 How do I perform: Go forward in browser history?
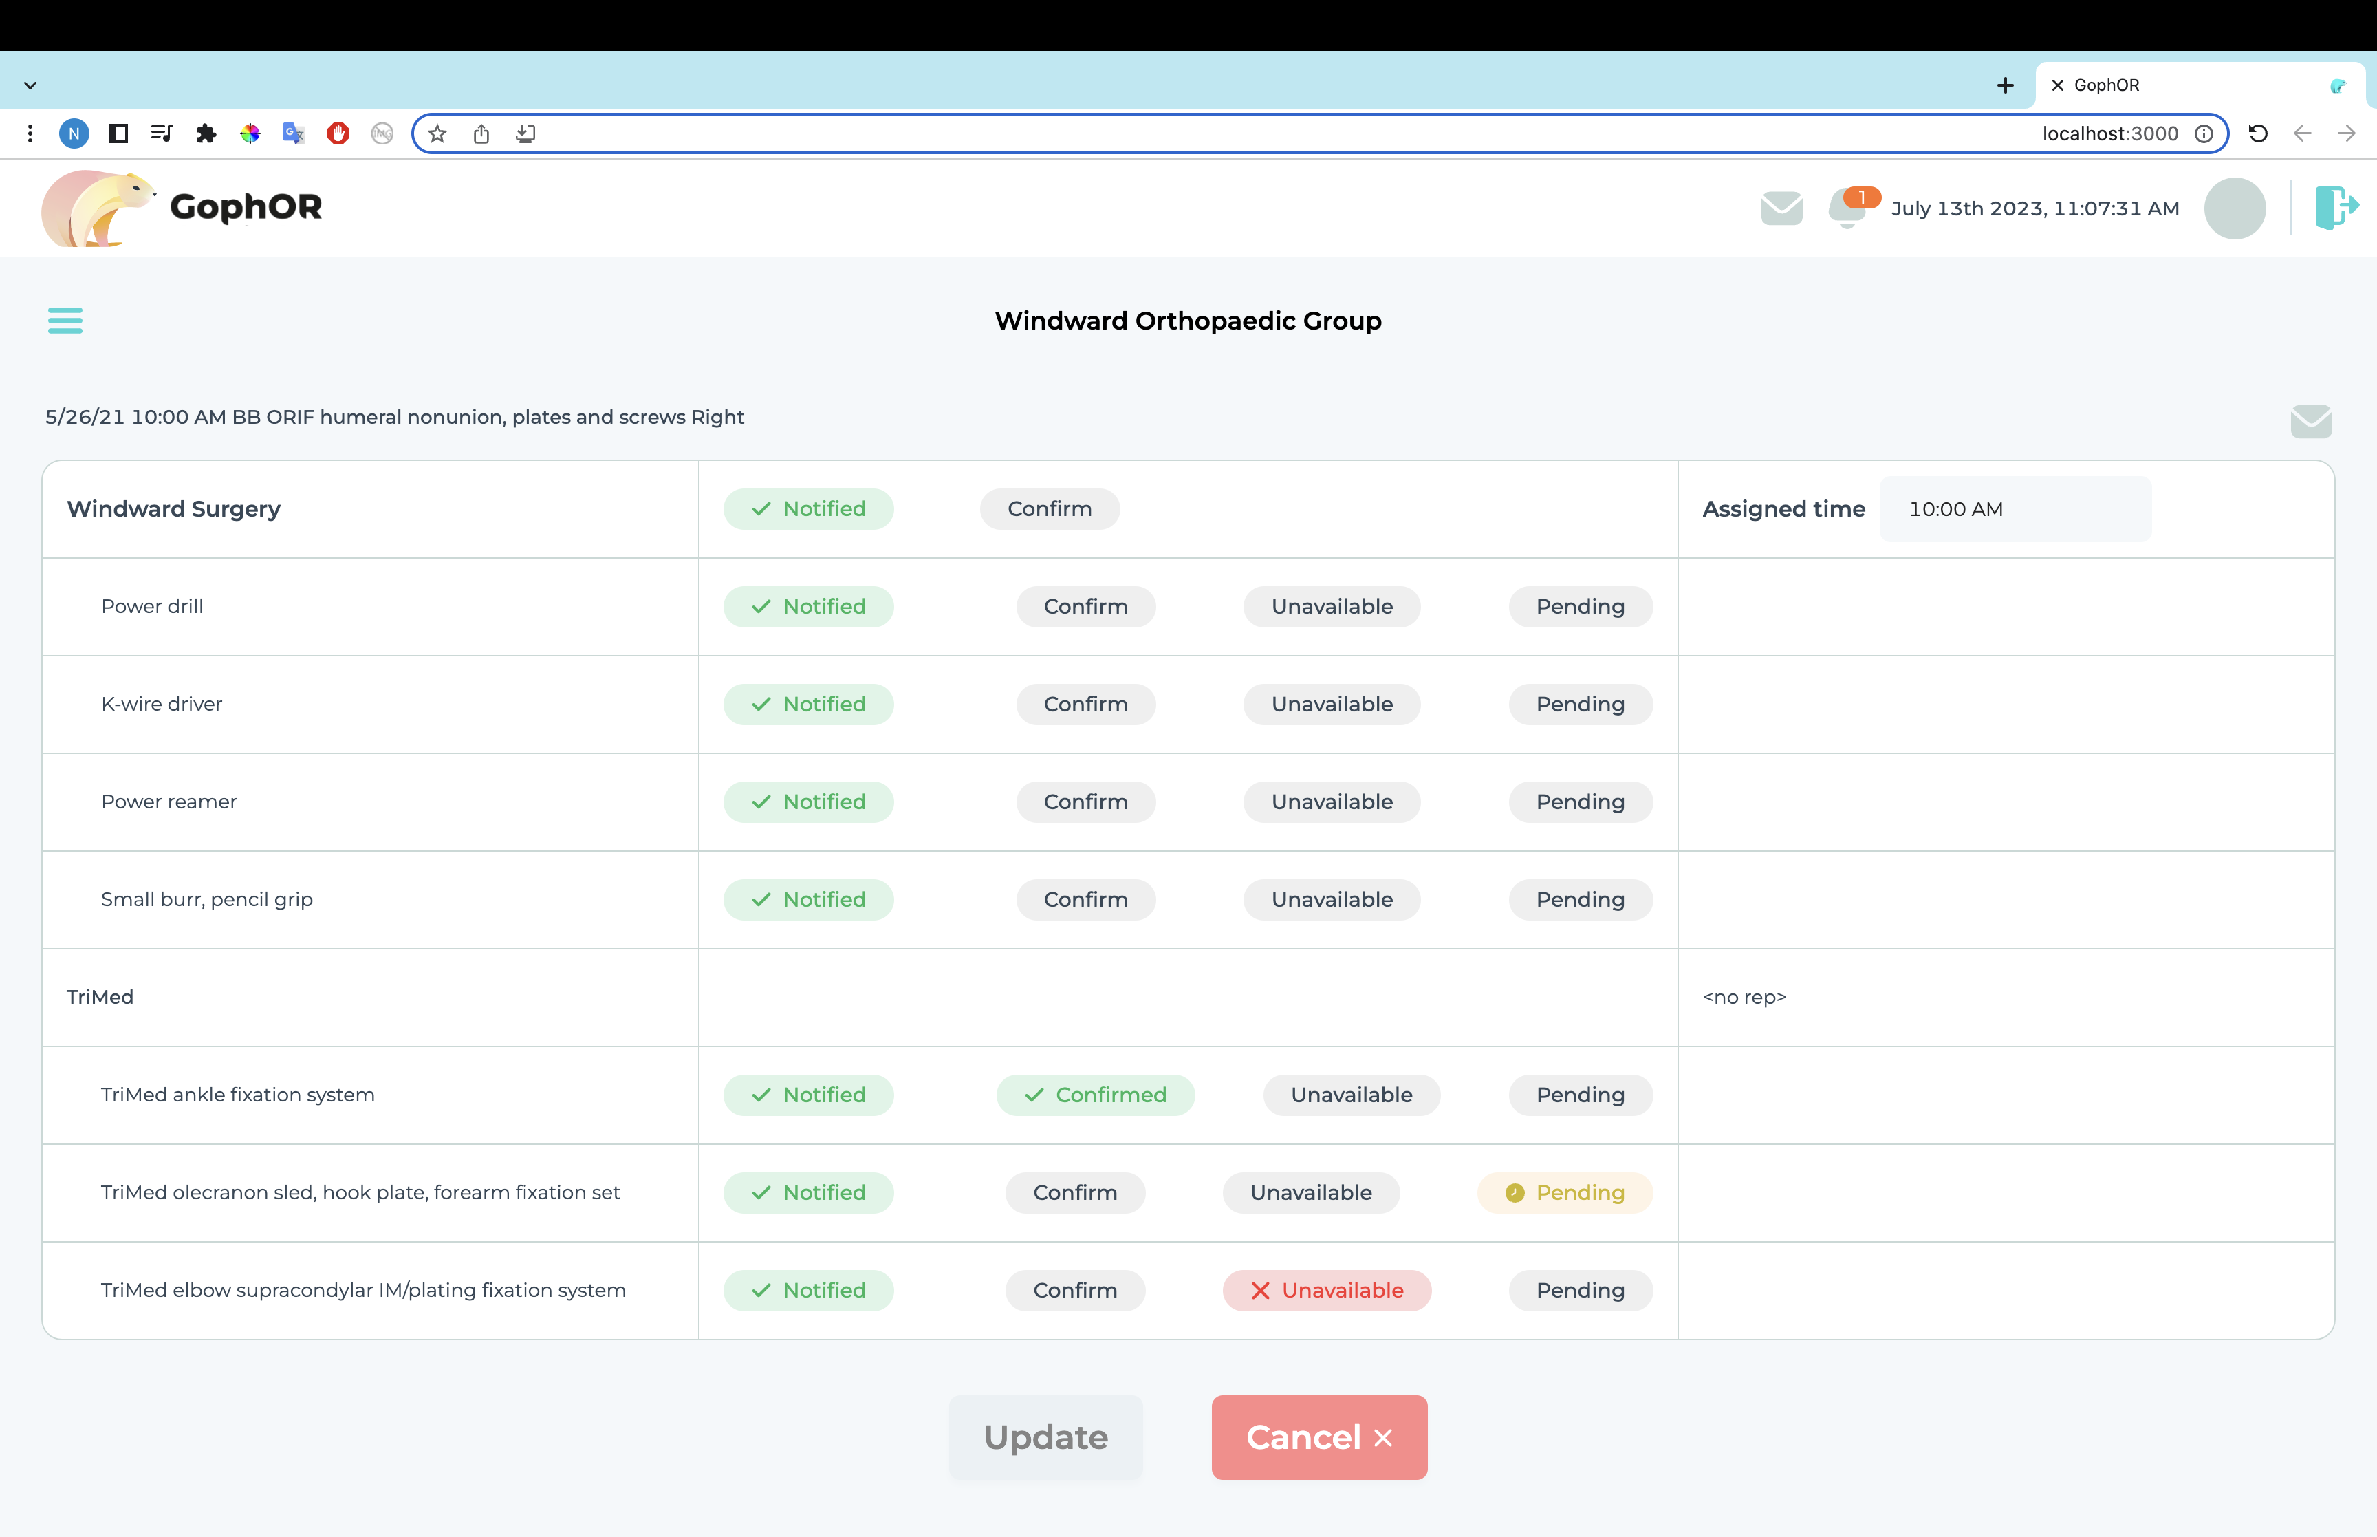point(2346,133)
